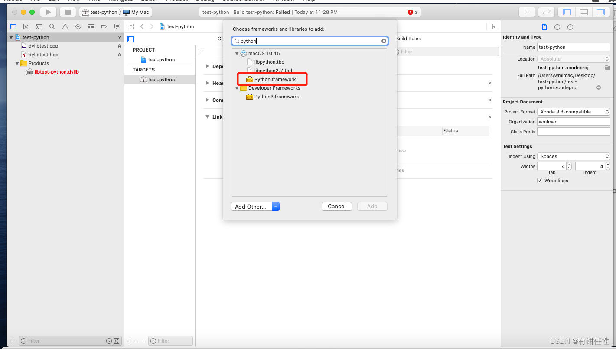Reveal project folder in Finder
The width and height of the screenshot is (616, 349).
pyautogui.click(x=607, y=68)
